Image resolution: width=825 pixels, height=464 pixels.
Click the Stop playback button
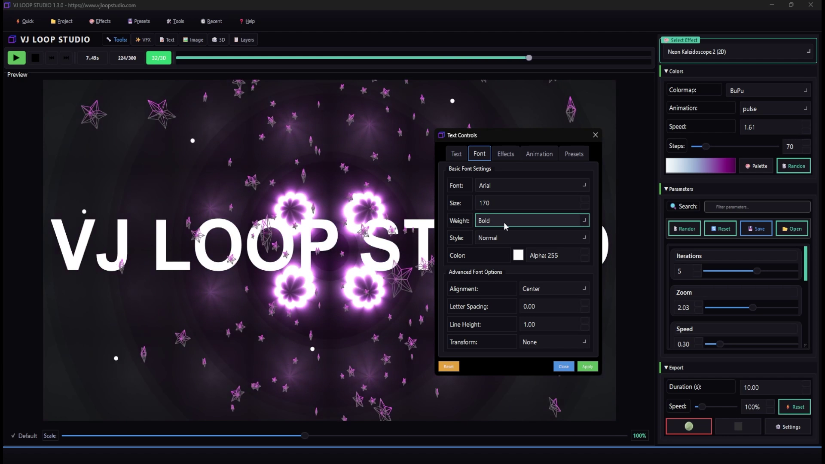click(x=35, y=58)
